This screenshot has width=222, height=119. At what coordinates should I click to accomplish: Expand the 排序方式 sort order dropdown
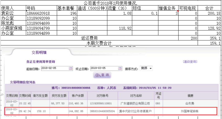pos(147,68)
